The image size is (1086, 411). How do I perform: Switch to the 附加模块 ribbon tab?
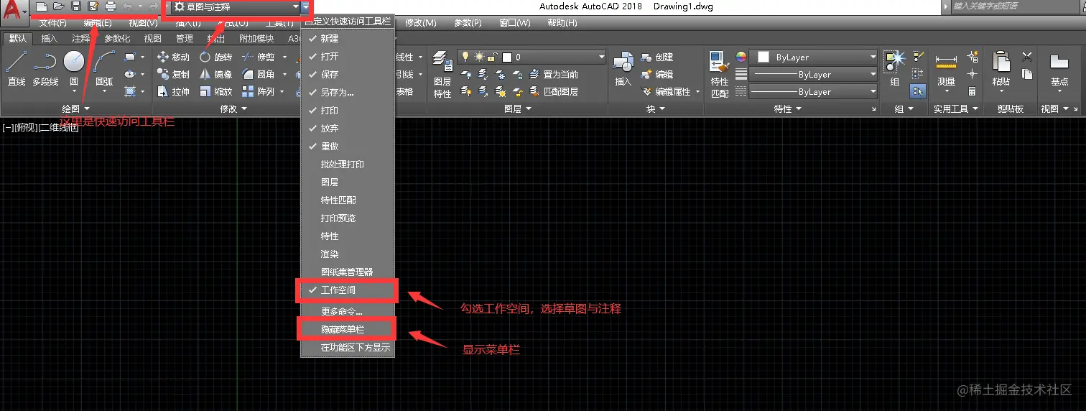(256, 39)
